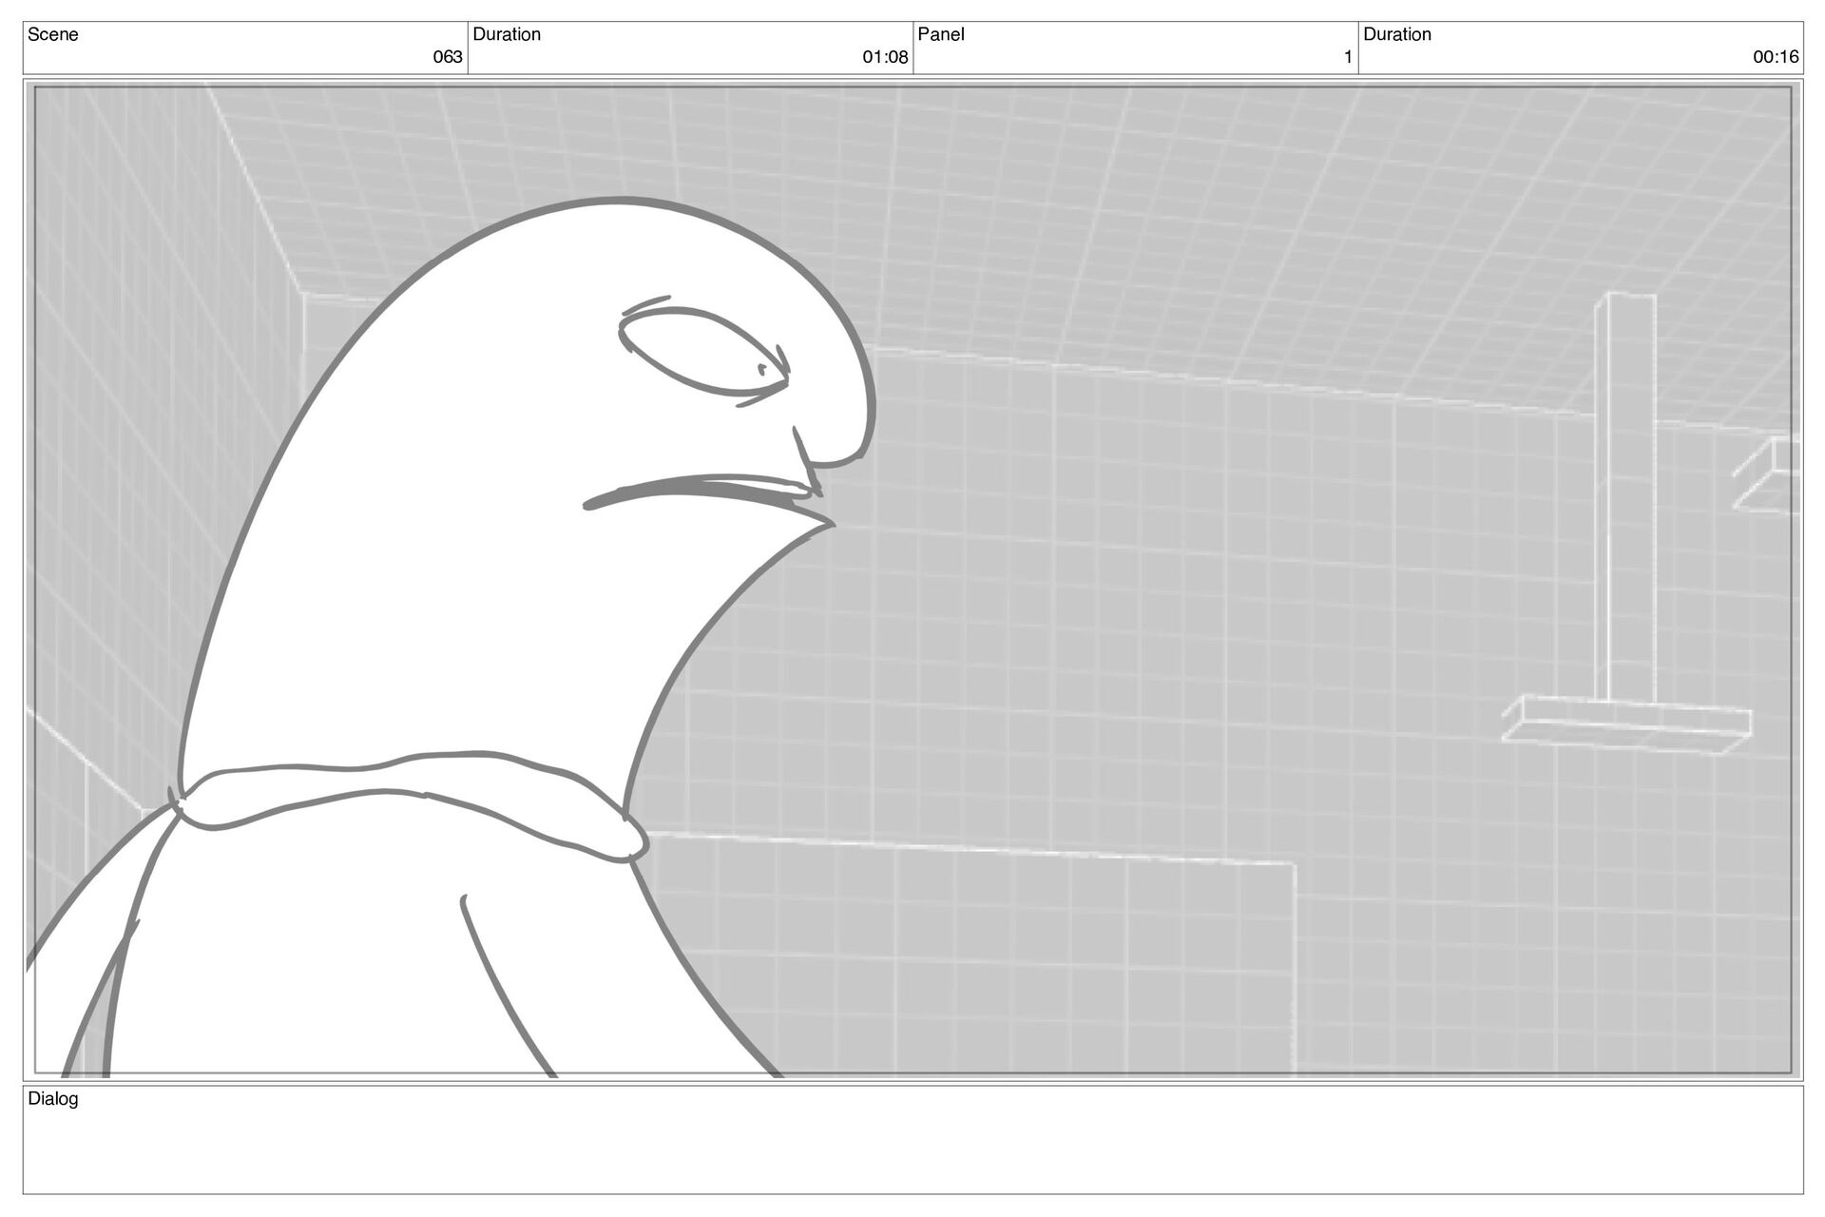Screen dimensions: 1825x1217
Task: Click the Scene number 063
Action: coord(448,57)
